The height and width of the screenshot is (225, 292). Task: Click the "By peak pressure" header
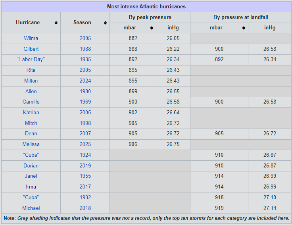coord(150,17)
